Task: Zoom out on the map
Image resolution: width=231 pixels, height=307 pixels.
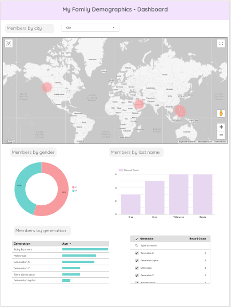Action: click(x=221, y=135)
